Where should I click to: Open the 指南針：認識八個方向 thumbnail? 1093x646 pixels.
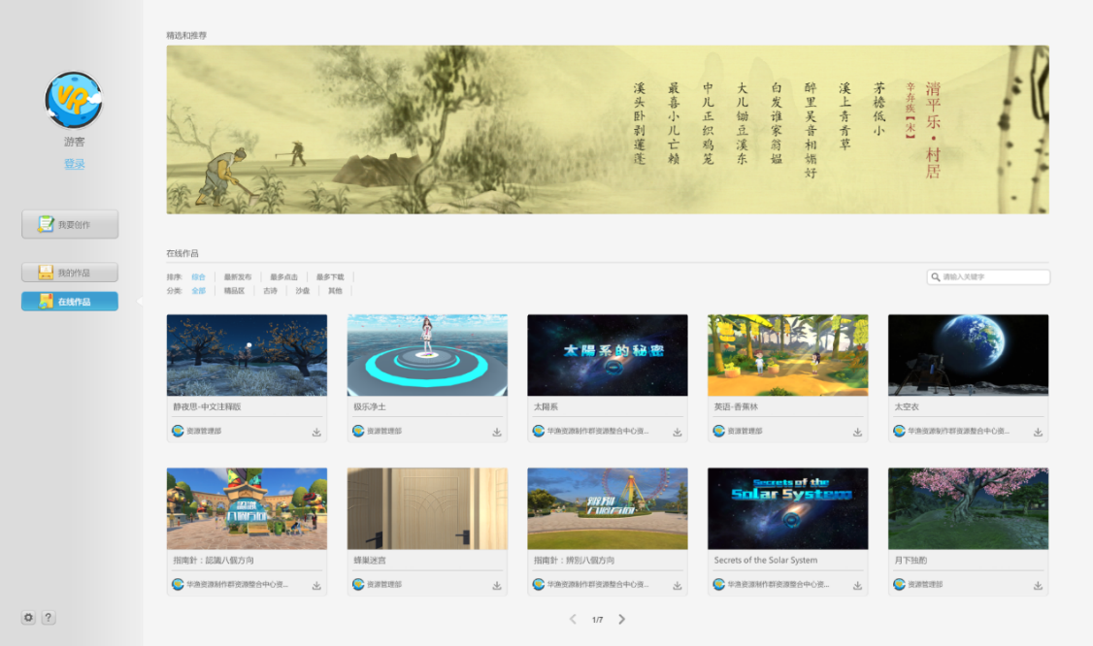click(247, 508)
